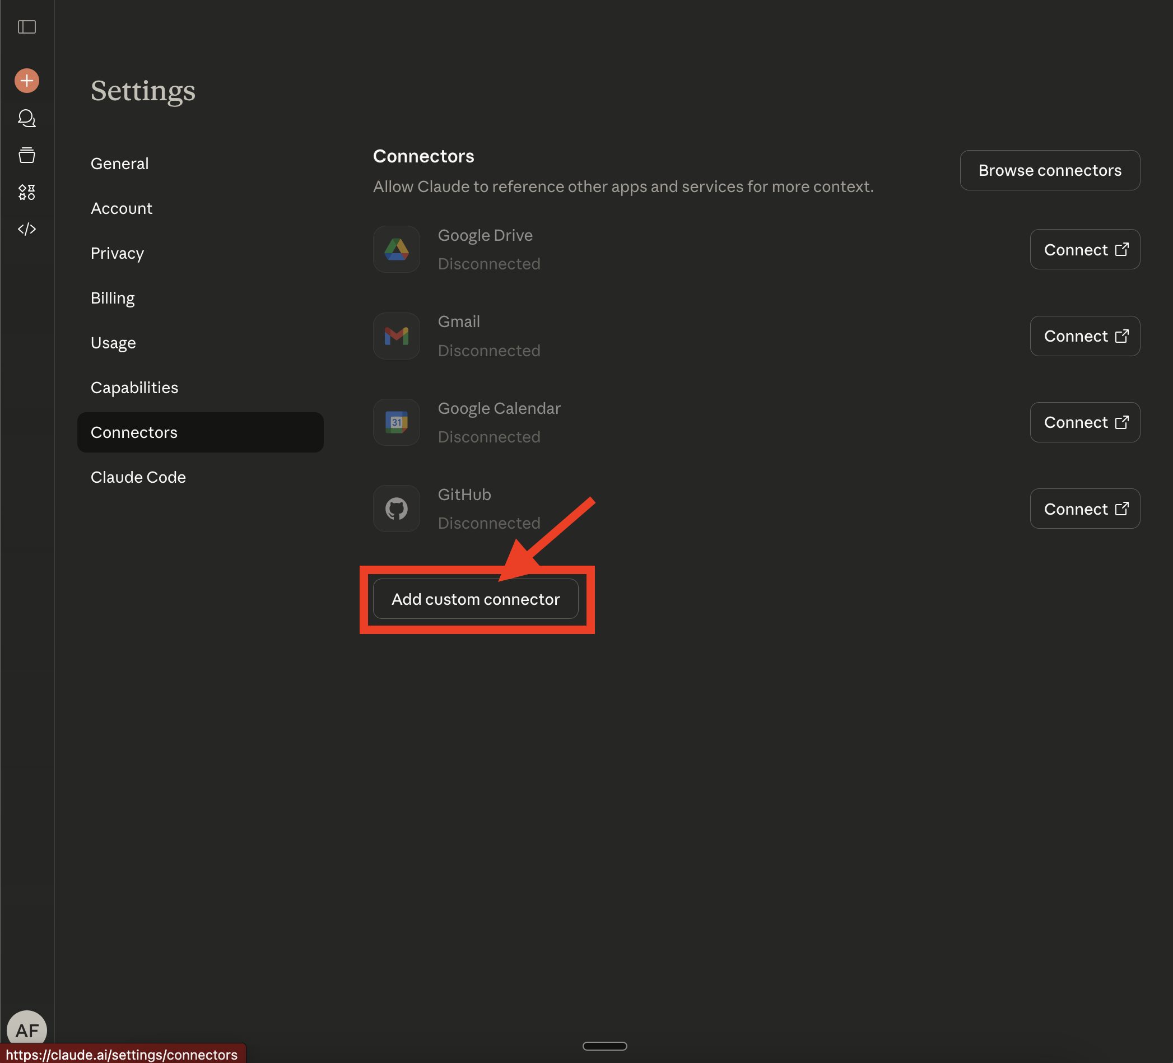
Task: Open the Billing settings section
Action: pyautogui.click(x=112, y=298)
